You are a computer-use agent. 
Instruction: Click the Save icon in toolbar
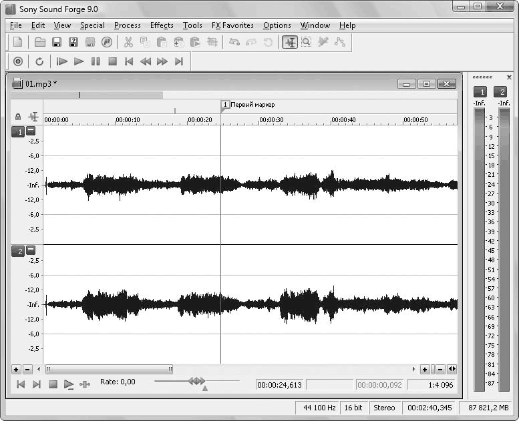(57, 42)
